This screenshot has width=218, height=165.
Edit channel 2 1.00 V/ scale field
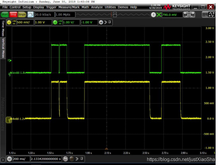click(71, 22)
